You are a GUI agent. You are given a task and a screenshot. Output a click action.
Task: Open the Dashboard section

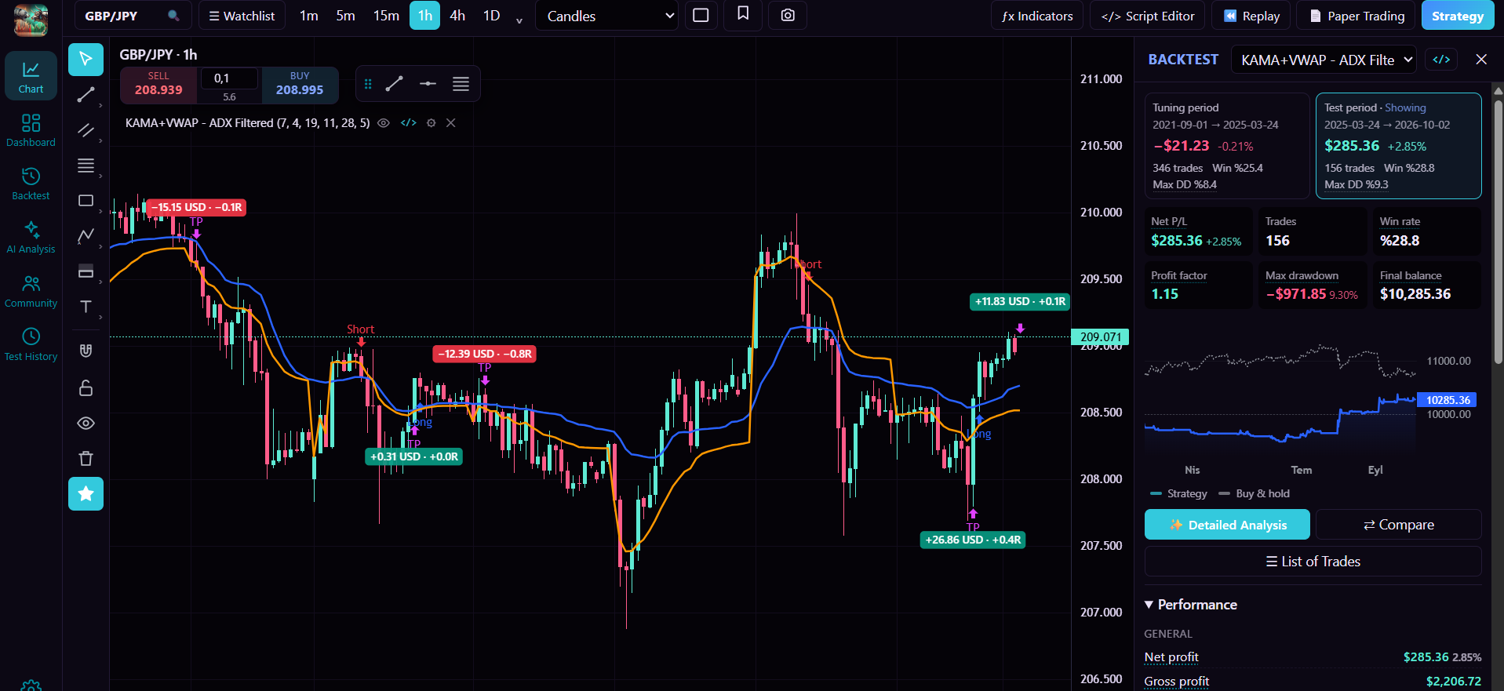tap(31, 130)
